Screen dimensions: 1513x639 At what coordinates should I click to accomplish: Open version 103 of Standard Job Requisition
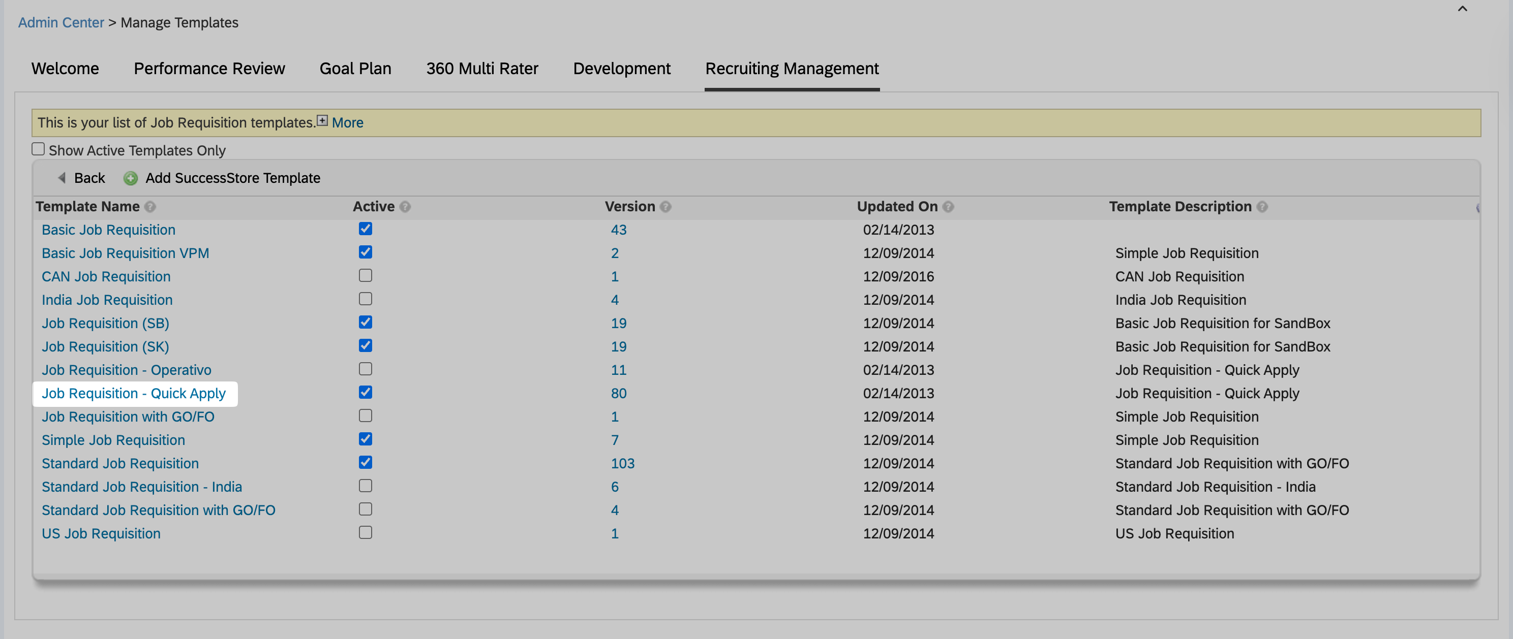click(x=623, y=464)
